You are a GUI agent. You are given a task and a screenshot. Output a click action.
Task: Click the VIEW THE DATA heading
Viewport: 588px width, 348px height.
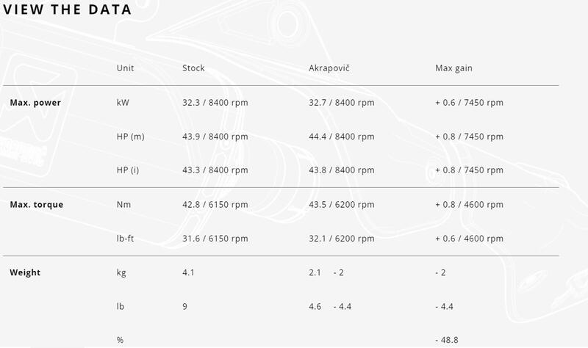[67, 10]
